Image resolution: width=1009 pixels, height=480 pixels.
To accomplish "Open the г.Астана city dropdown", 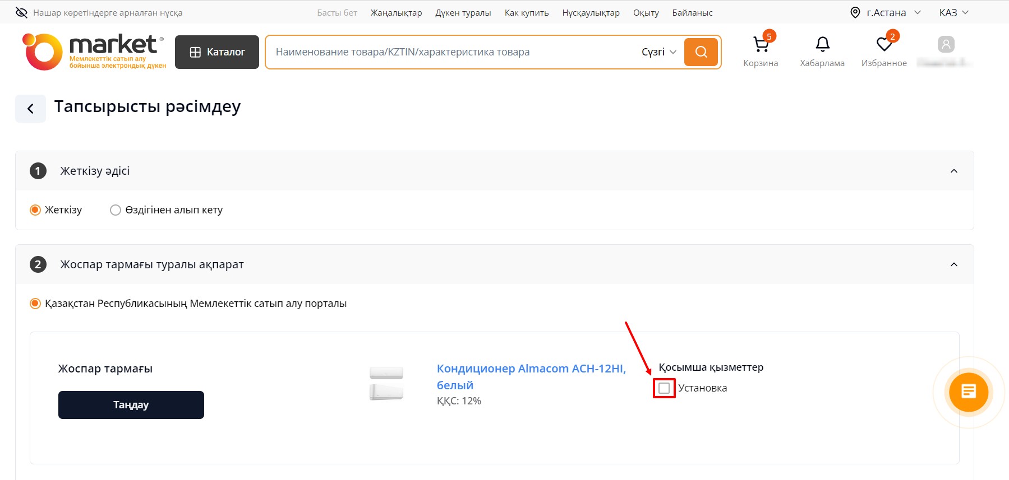I will pyautogui.click(x=886, y=12).
